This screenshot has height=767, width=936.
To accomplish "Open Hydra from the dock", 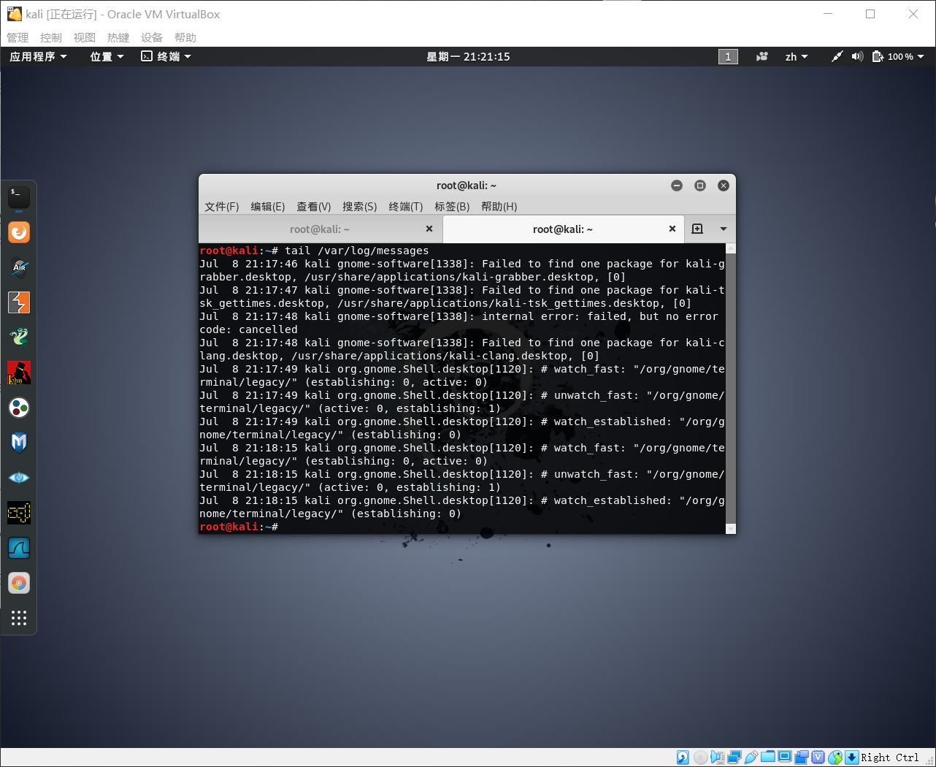I will 18,337.
